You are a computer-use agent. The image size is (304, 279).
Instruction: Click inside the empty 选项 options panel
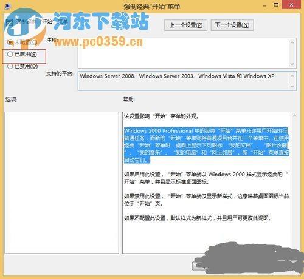tap(62, 183)
